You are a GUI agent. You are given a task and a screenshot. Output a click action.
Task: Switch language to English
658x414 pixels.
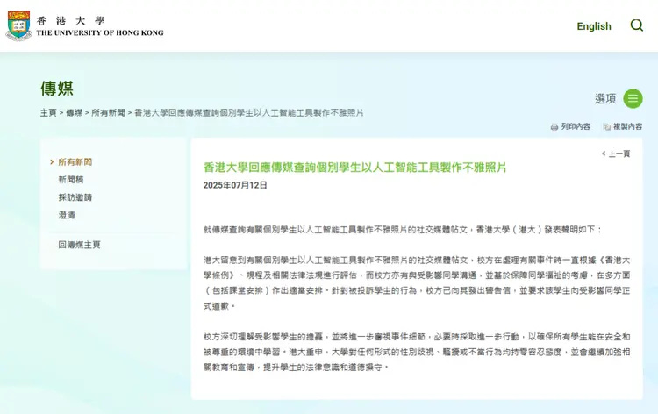tap(594, 26)
